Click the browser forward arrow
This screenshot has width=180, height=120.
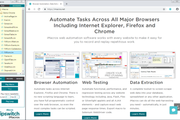click(35, 9)
